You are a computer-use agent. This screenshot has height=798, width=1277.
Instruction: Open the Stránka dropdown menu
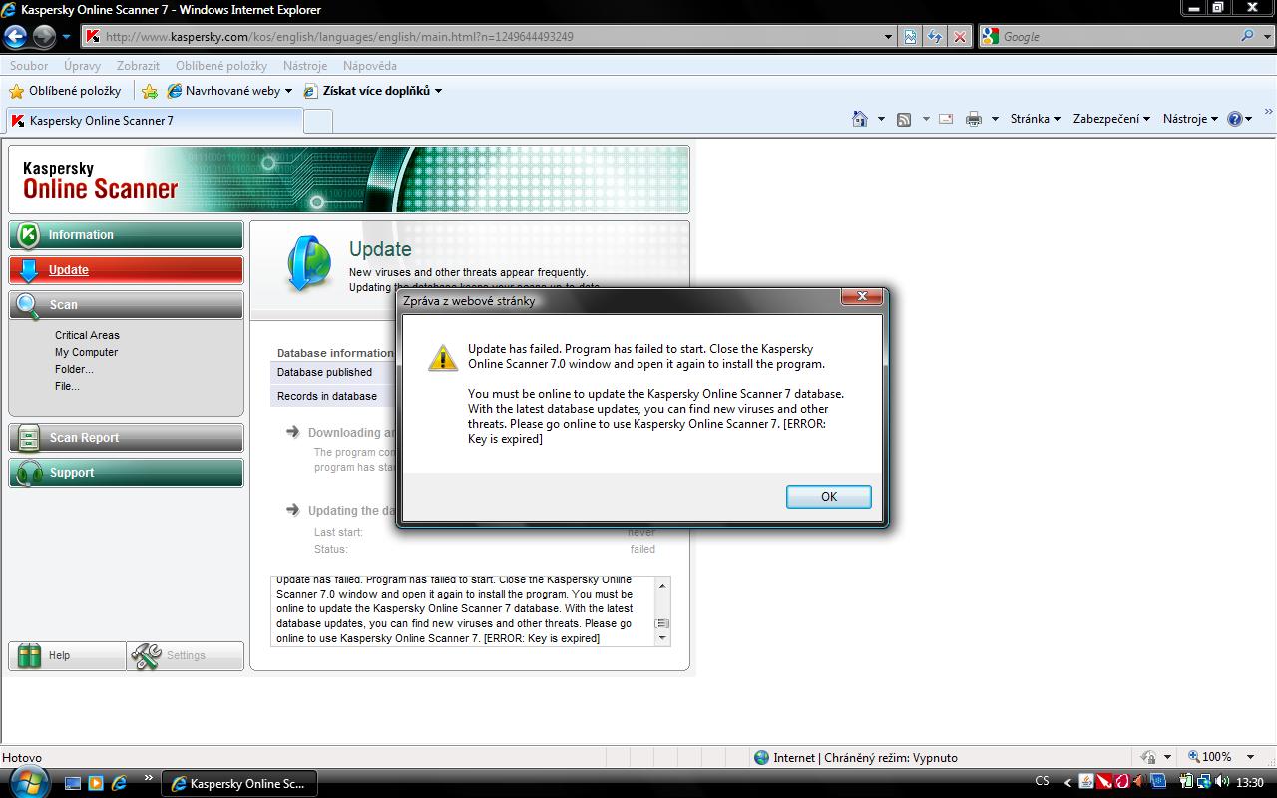click(1035, 119)
